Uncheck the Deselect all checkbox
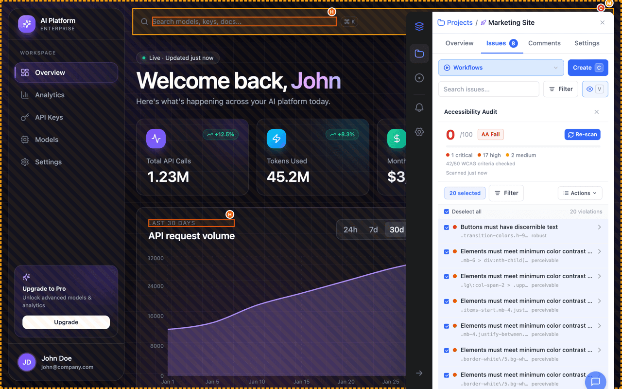This screenshot has height=389, width=622. click(447, 212)
